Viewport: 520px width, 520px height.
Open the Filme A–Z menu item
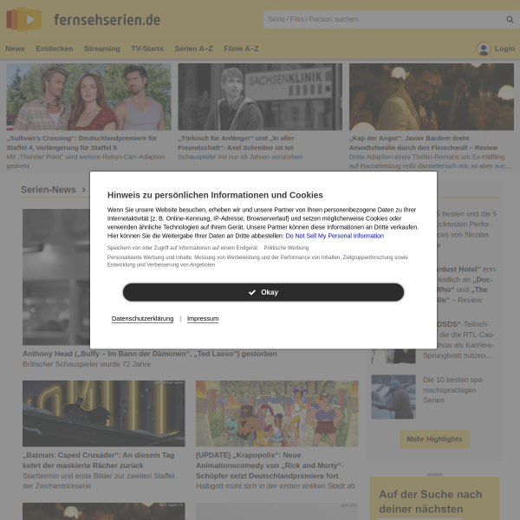click(241, 49)
